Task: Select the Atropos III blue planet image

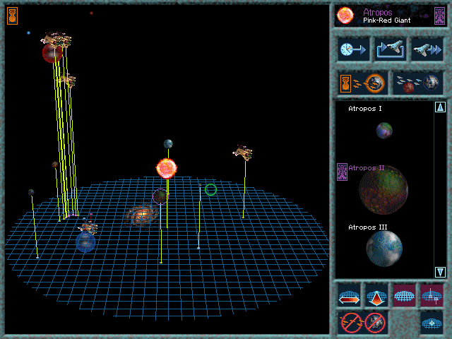Action: (x=384, y=249)
